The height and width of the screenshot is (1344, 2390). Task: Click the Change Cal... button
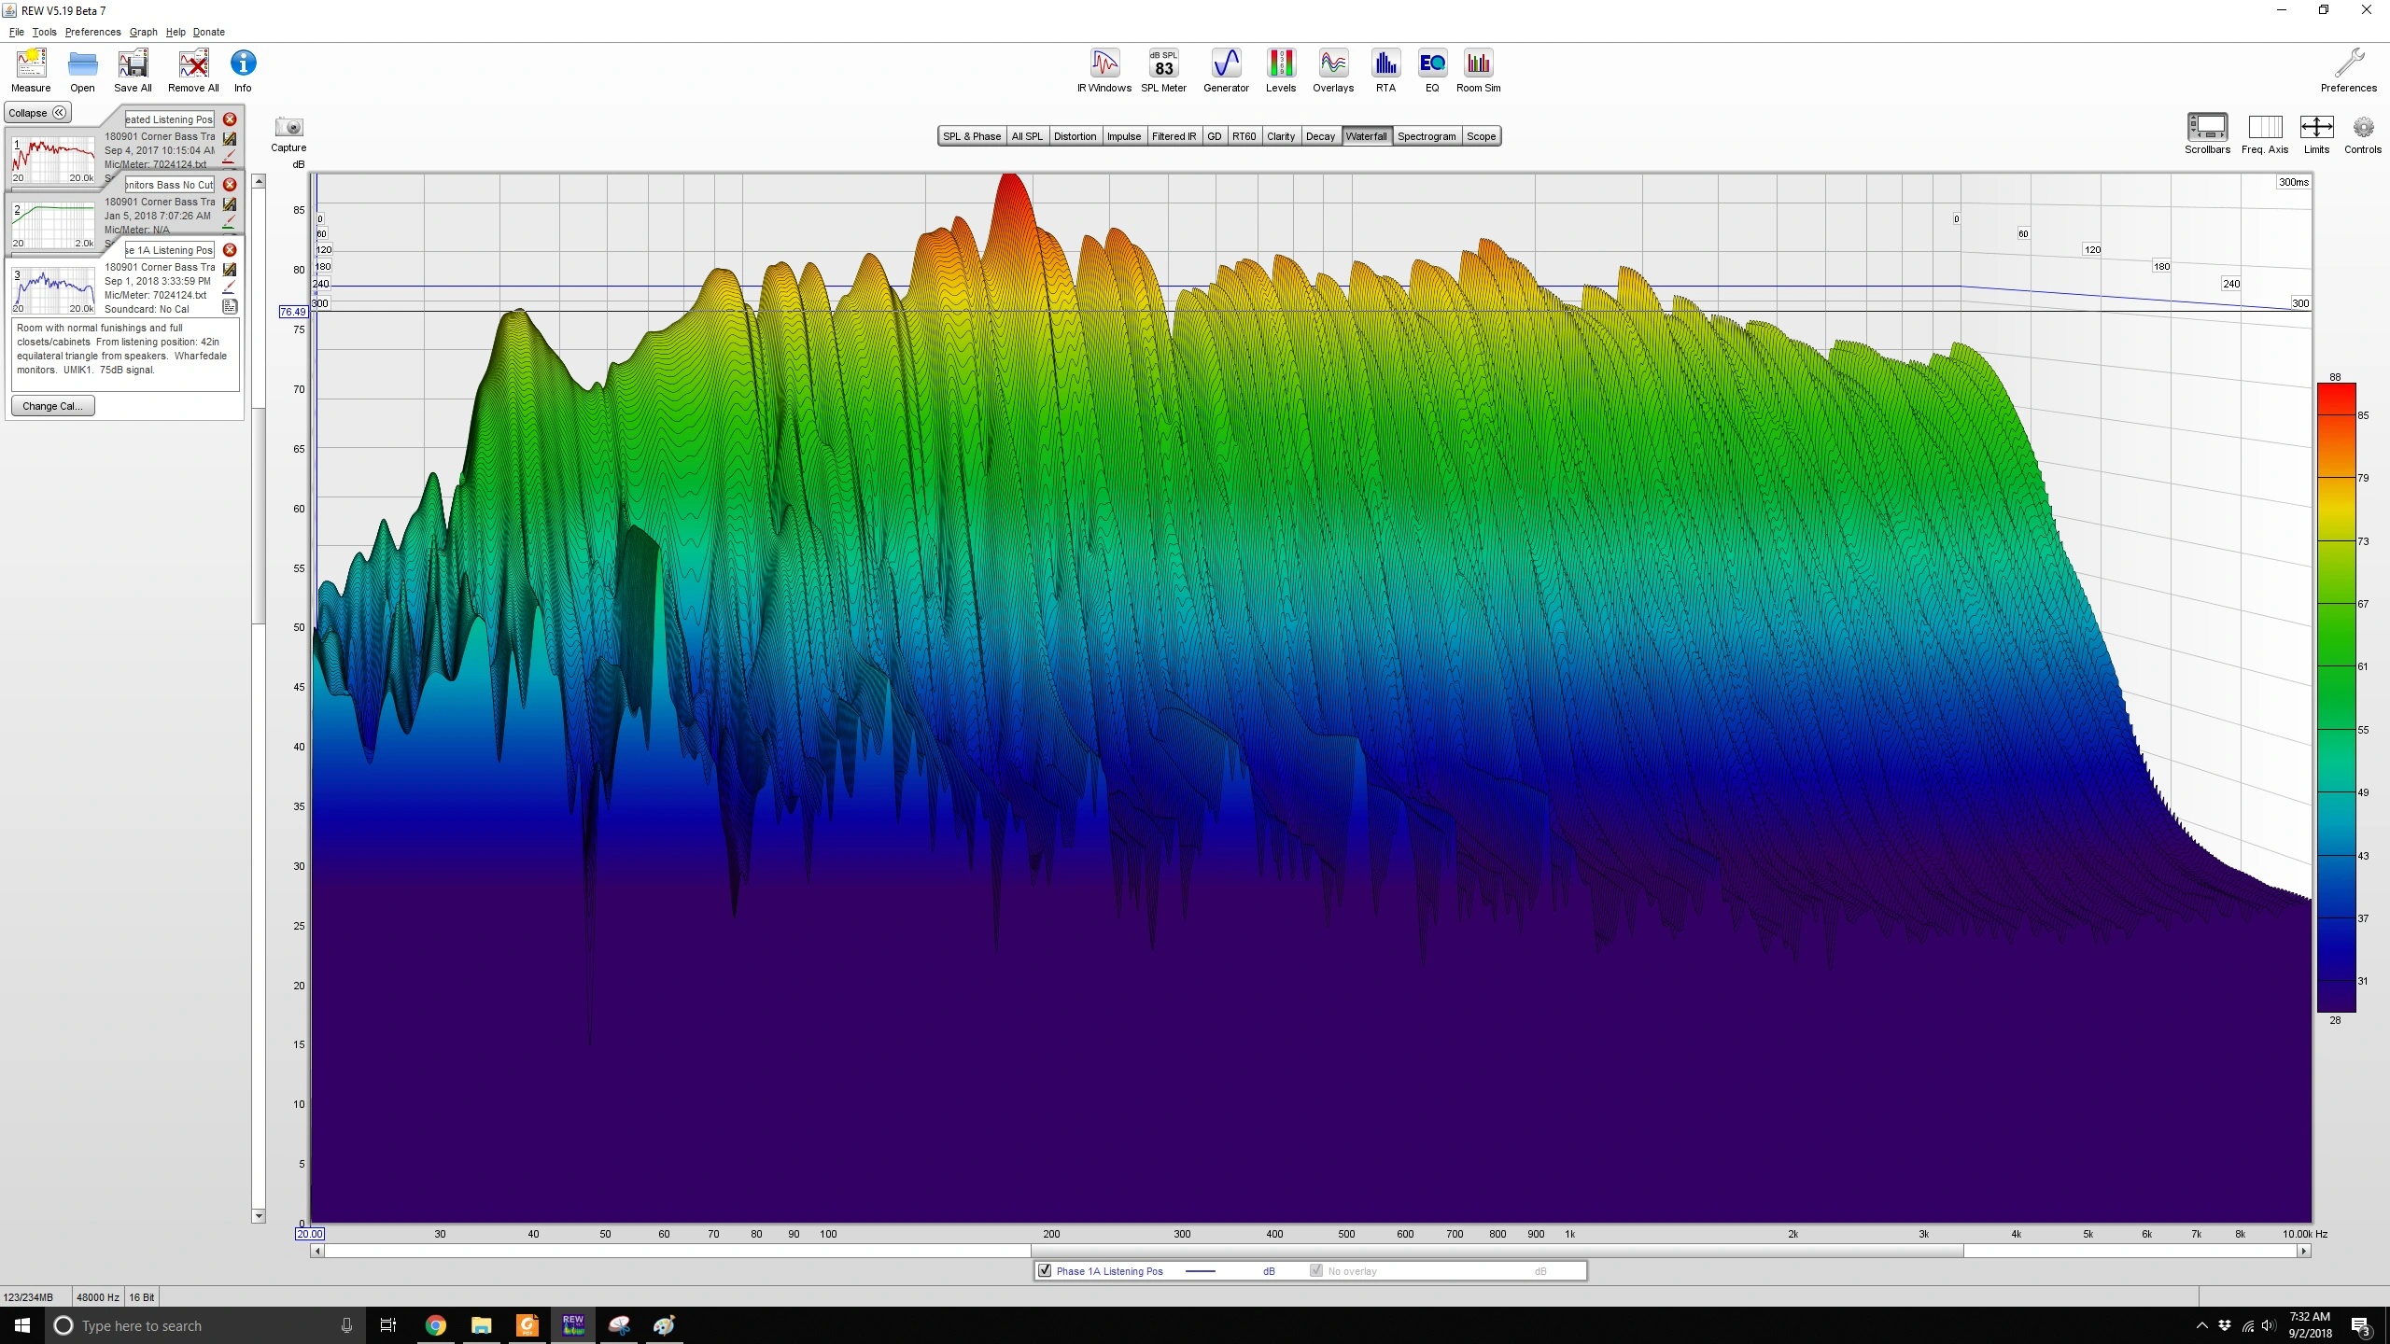[x=52, y=406]
